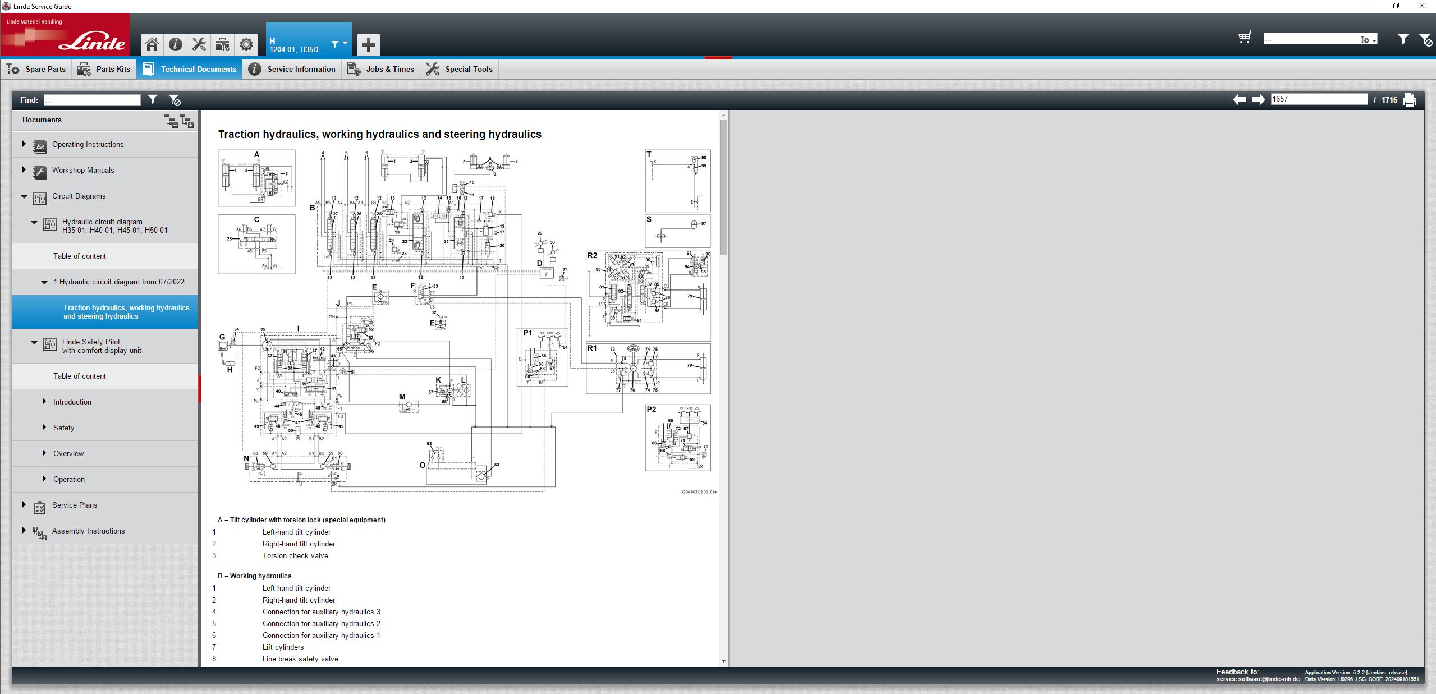Select the truck information icon
This screenshot has width=1436, height=694.
tap(175, 44)
